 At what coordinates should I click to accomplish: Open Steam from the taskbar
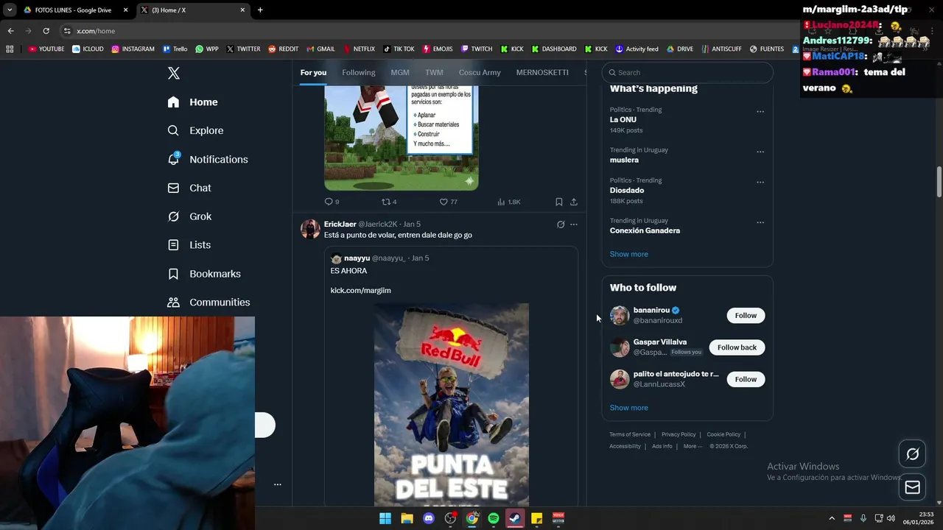pos(515,518)
